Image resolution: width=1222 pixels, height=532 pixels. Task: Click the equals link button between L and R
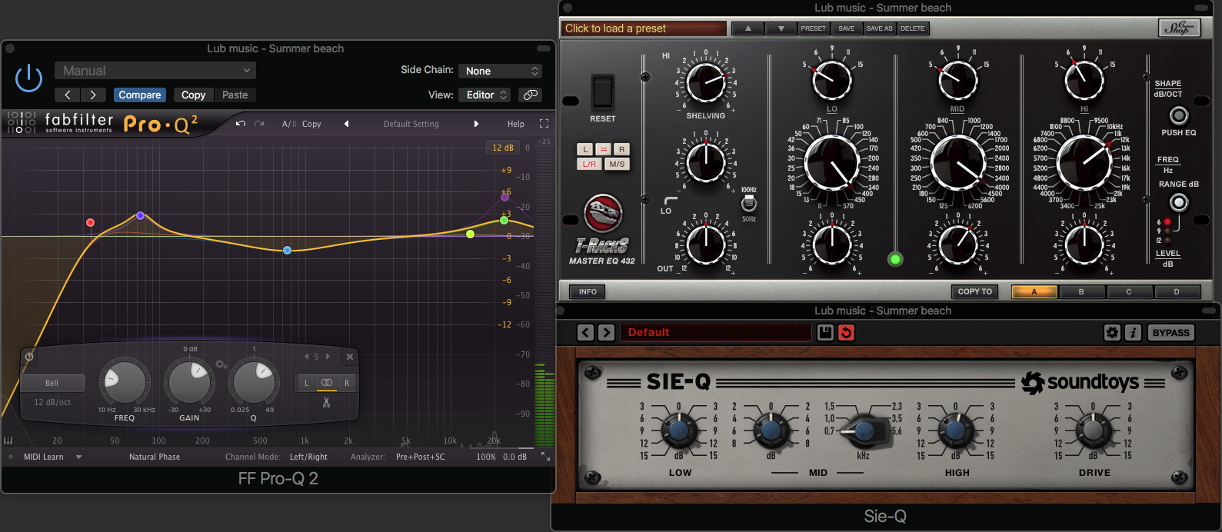click(604, 149)
